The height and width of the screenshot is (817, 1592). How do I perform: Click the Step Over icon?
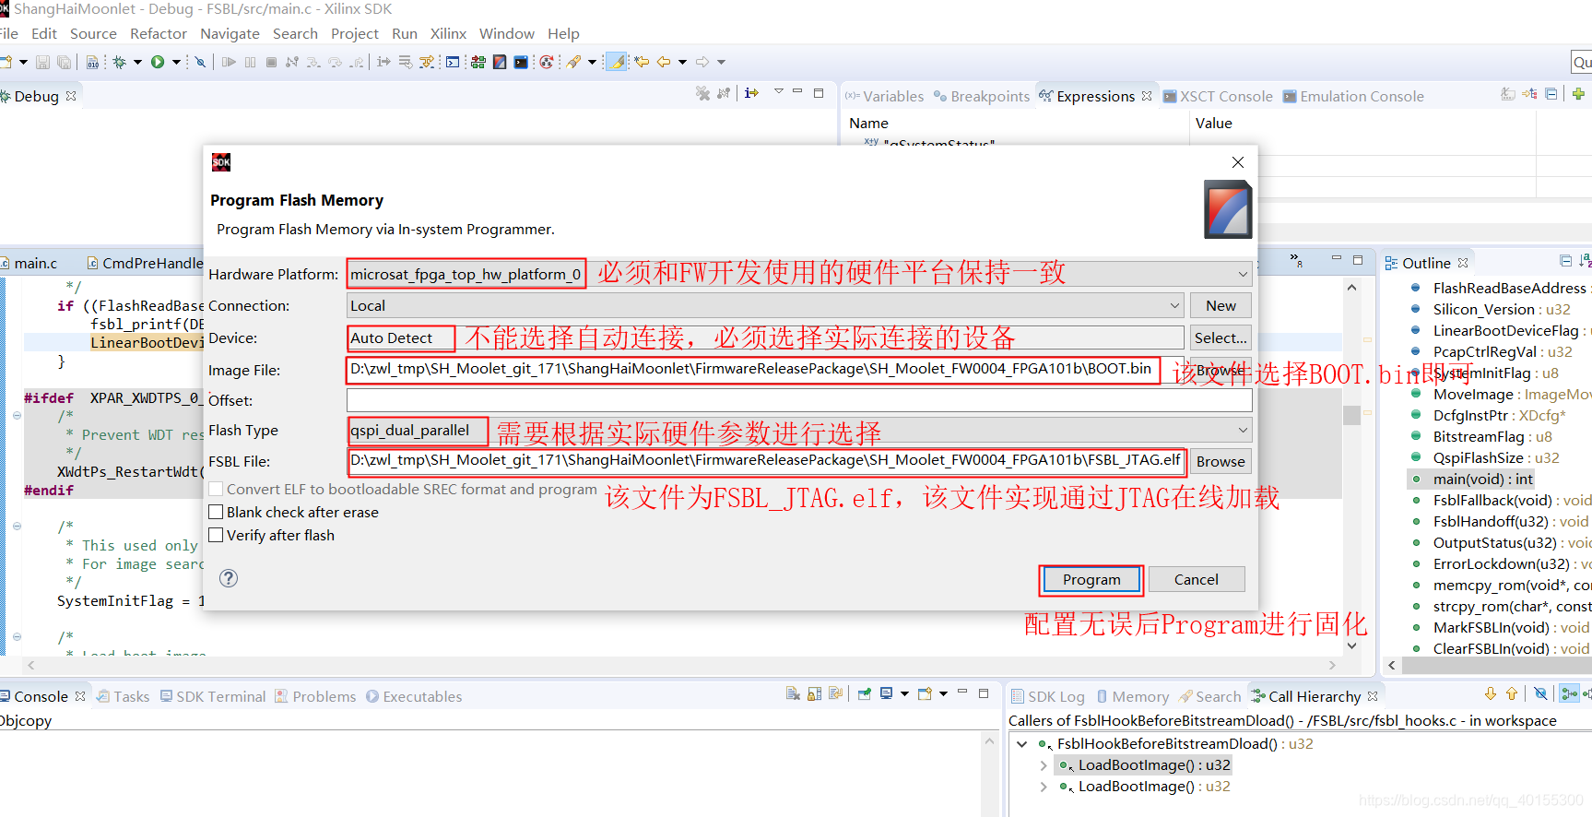335,62
